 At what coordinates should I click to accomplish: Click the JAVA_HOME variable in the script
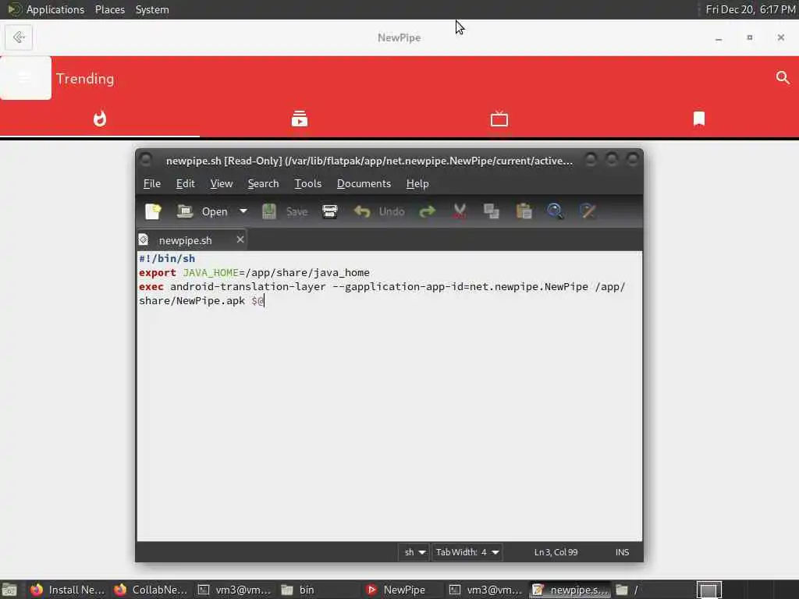[x=211, y=272]
